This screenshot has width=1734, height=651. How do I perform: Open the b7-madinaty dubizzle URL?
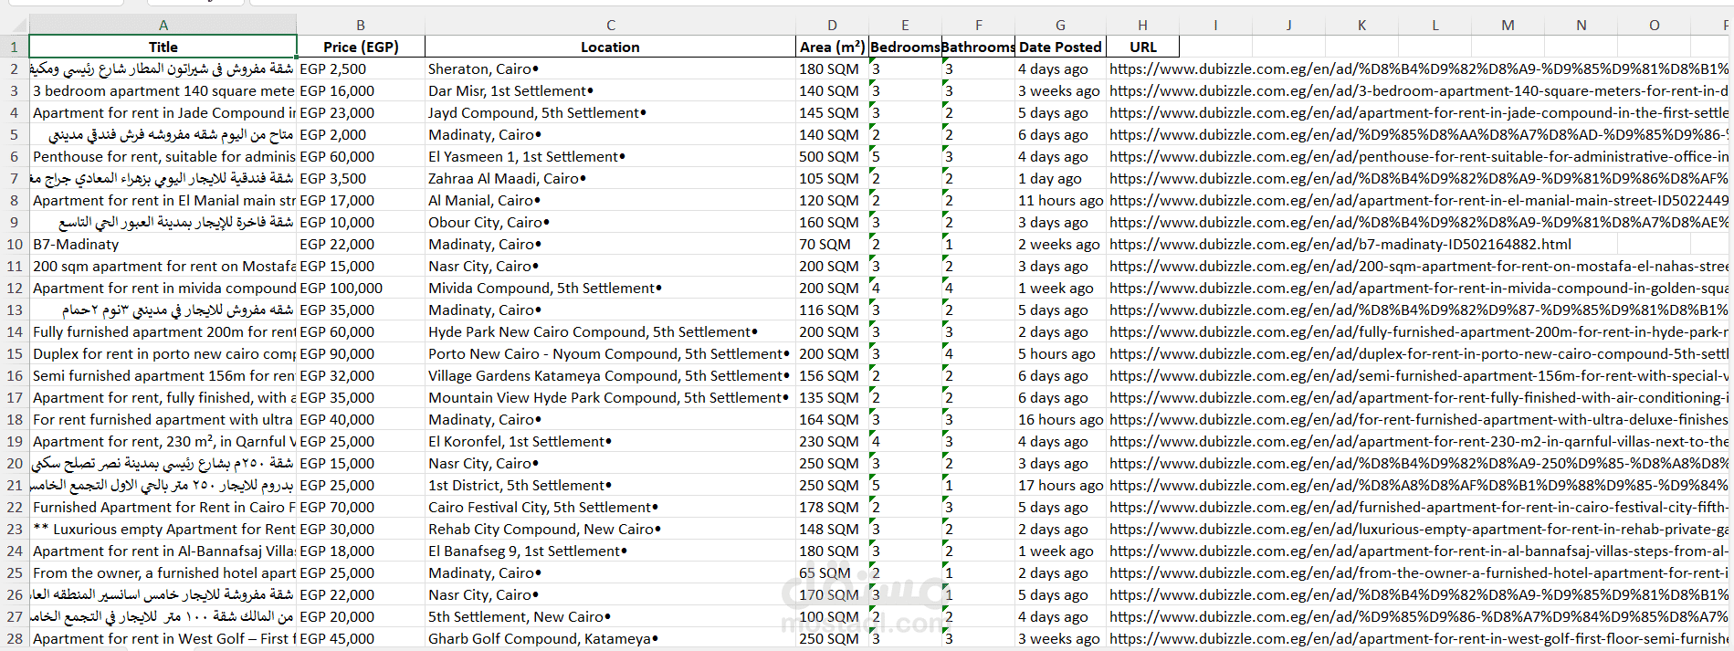tap(1340, 244)
